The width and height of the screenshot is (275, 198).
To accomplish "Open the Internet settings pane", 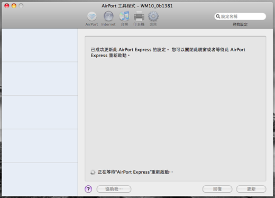I will click(x=108, y=19).
